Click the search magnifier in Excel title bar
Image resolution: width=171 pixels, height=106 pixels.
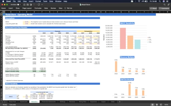coord(164,5)
